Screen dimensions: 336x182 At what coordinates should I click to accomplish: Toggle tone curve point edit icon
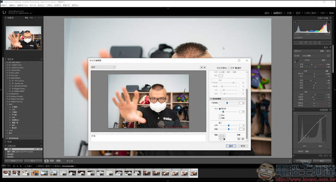(x=329, y=151)
